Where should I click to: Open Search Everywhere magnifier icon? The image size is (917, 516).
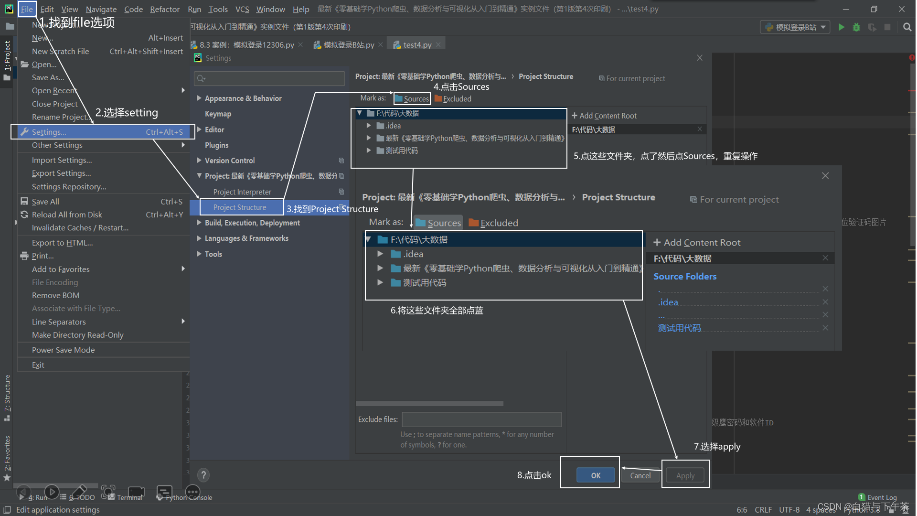907,27
